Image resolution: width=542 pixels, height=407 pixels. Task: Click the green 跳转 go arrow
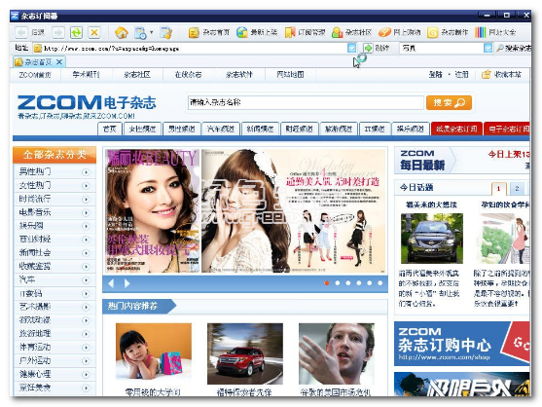(x=369, y=48)
